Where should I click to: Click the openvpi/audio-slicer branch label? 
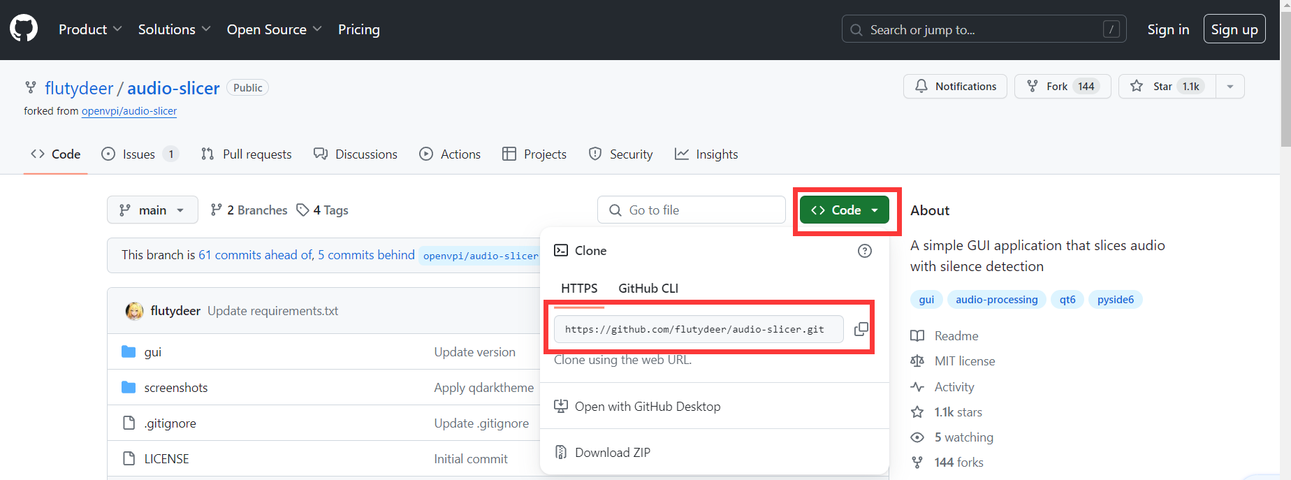(x=481, y=256)
